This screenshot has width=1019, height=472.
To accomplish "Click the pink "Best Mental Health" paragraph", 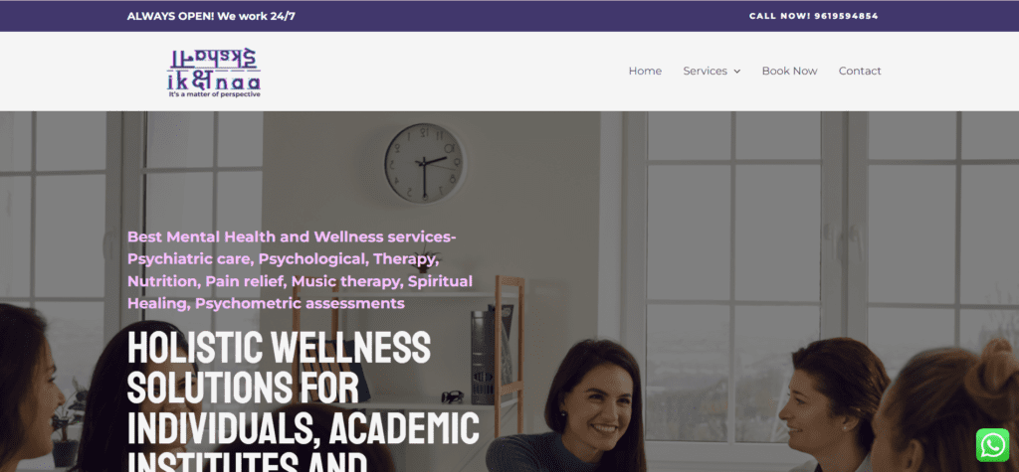I will coord(300,270).
